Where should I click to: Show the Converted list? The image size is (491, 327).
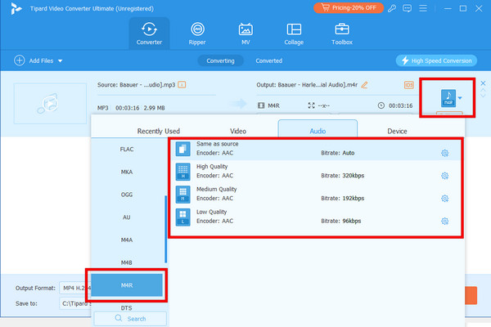click(x=269, y=60)
